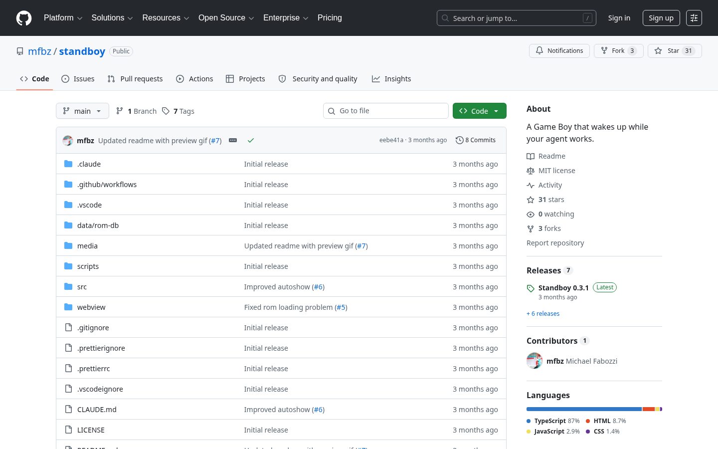Image resolution: width=718 pixels, height=449 pixels.
Task: Expand the Resources menu
Action: point(166,18)
